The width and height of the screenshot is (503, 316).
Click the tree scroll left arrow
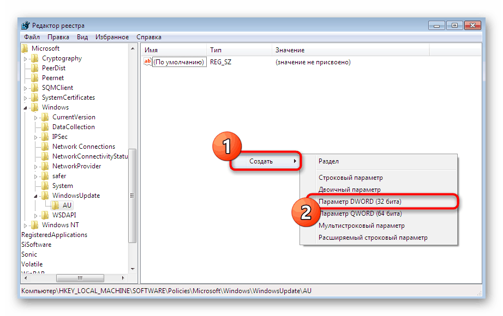click(x=25, y=278)
